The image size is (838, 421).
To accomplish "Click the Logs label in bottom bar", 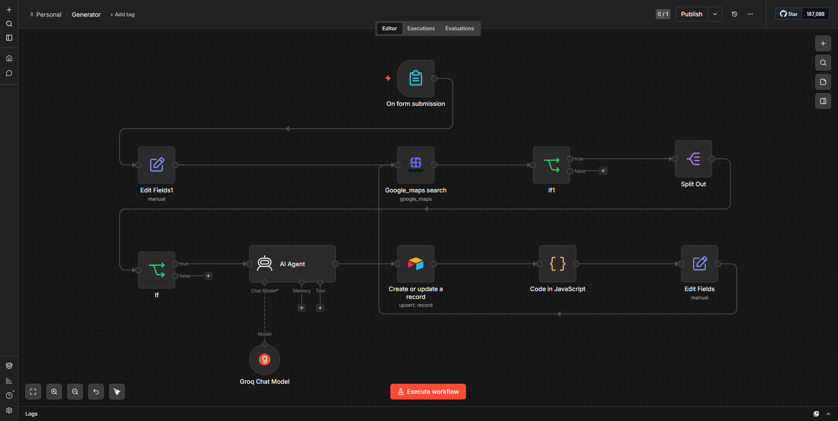I will [x=31, y=414].
